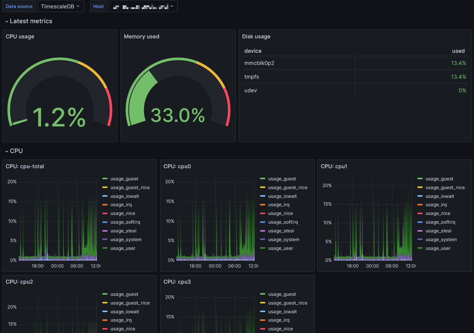This screenshot has height=333, width=474.
Task: Select usage_steal in cpu1 legend
Action: (439, 231)
